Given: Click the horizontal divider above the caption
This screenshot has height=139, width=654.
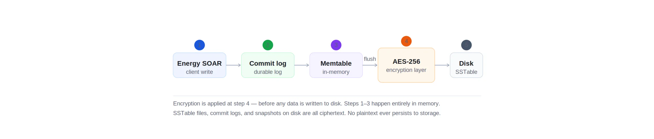Looking at the screenshot, I should 327,96.
